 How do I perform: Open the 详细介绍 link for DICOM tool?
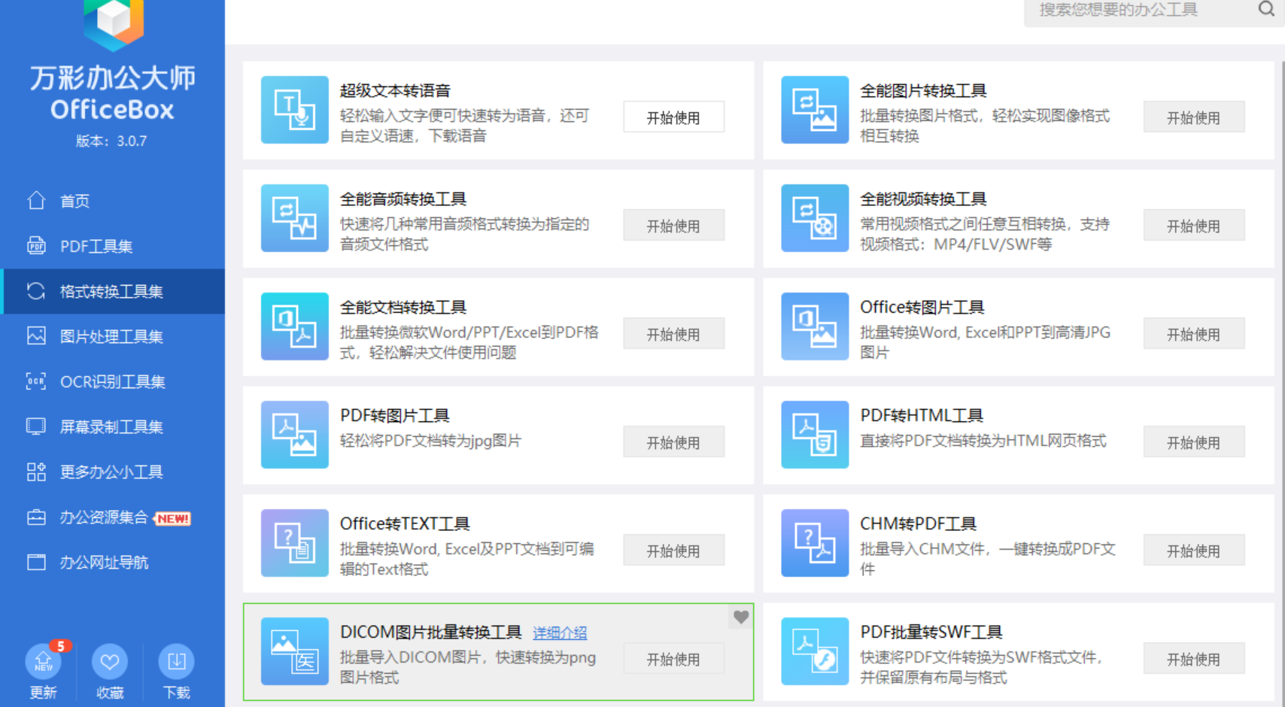click(560, 633)
